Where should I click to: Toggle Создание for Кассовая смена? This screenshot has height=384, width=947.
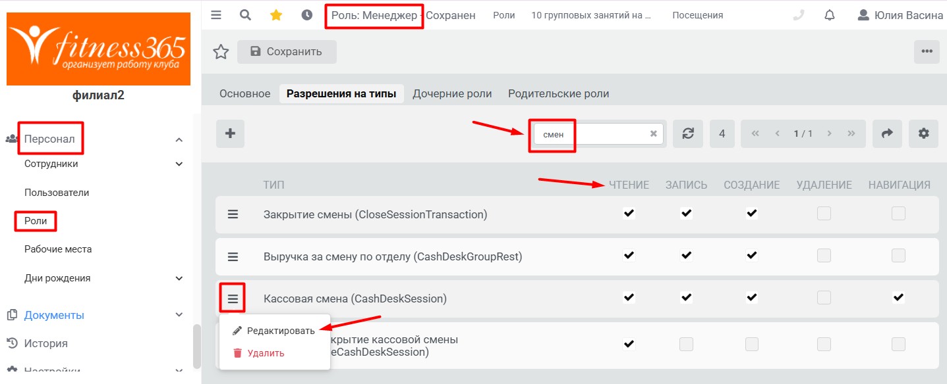click(x=752, y=298)
